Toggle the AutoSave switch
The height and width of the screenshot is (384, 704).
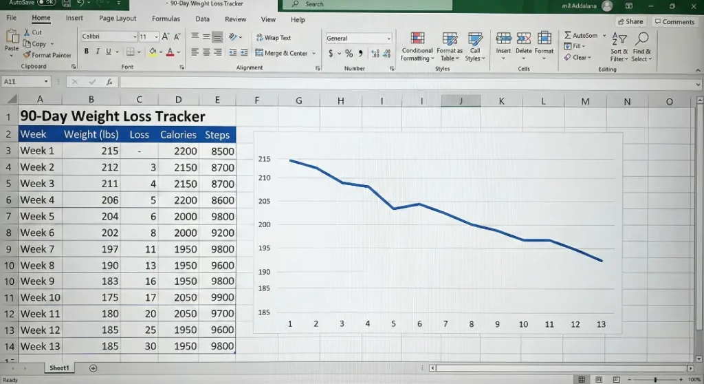tap(46, 3)
